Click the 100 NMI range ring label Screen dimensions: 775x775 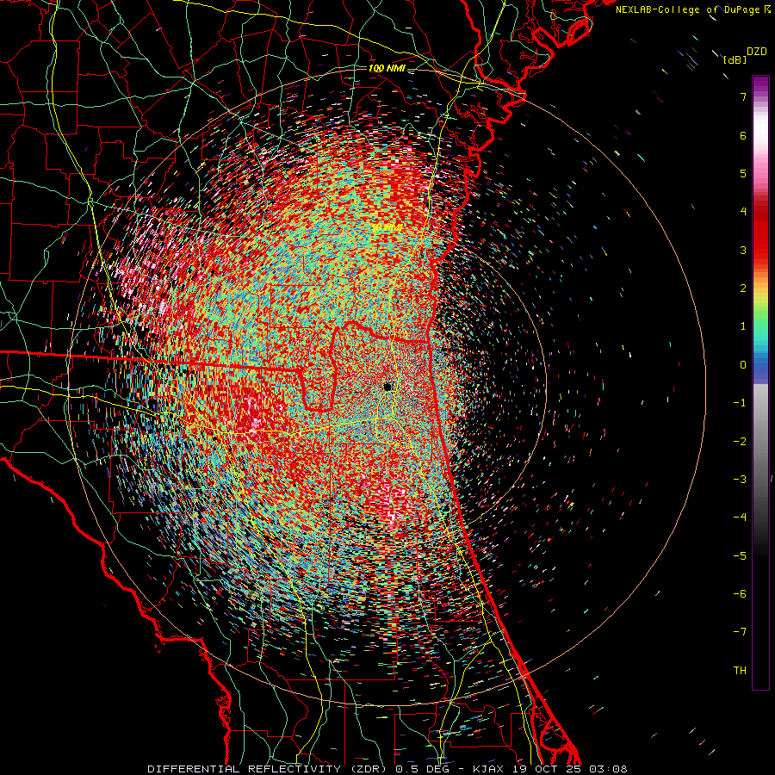tap(387, 68)
